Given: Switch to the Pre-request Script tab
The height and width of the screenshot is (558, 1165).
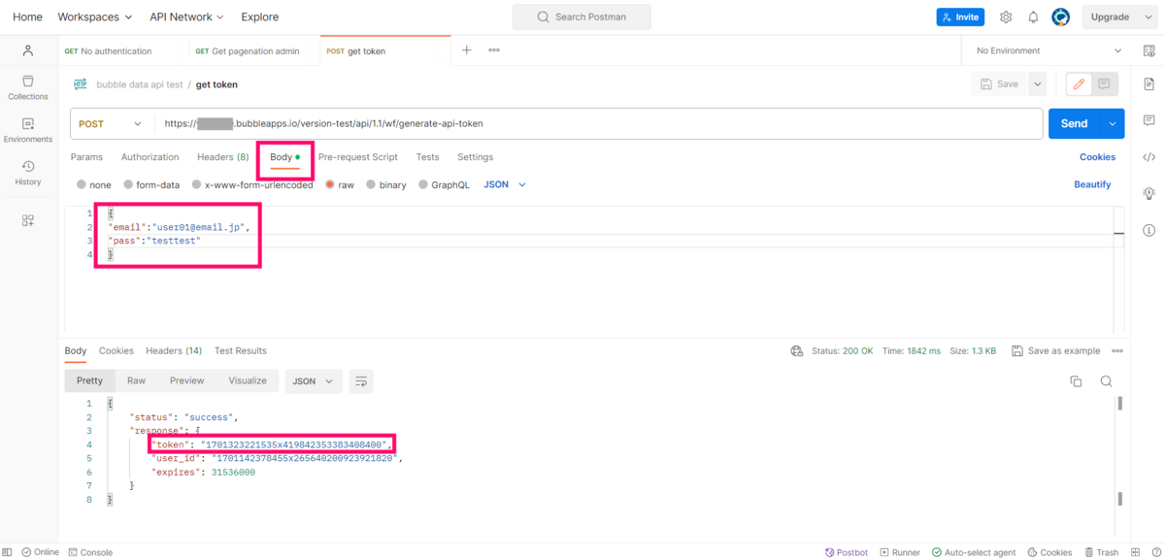Looking at the screenshot, I should coord(358,157).
